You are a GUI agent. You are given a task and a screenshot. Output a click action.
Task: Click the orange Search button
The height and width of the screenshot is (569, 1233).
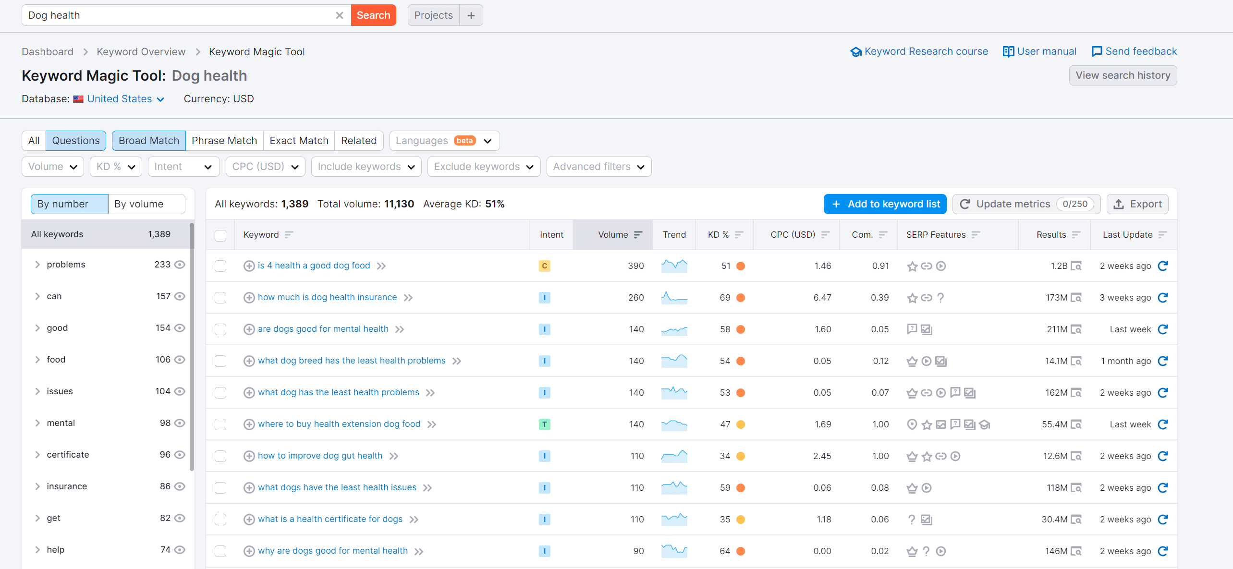pos(373,15)
